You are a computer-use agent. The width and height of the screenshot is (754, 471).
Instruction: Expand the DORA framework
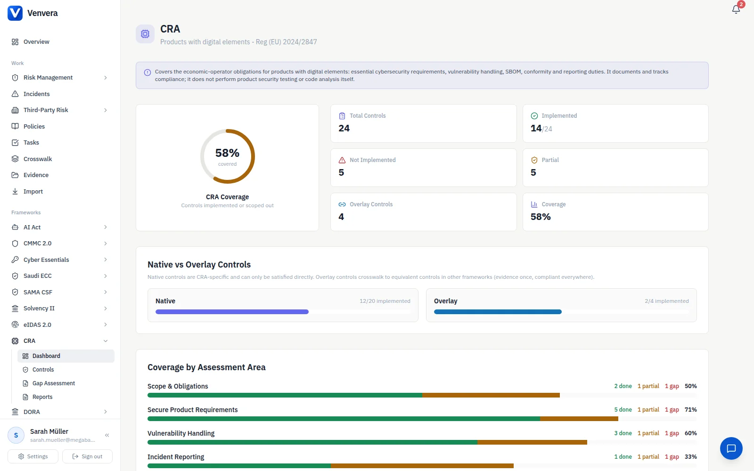[x=106, y=412]
